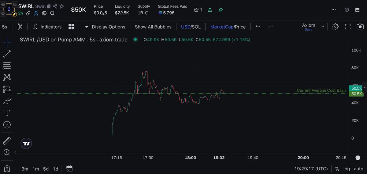Open chart settings gear
Image resolution: width=367 pixels, height=174 pixels.
point(335,27)
